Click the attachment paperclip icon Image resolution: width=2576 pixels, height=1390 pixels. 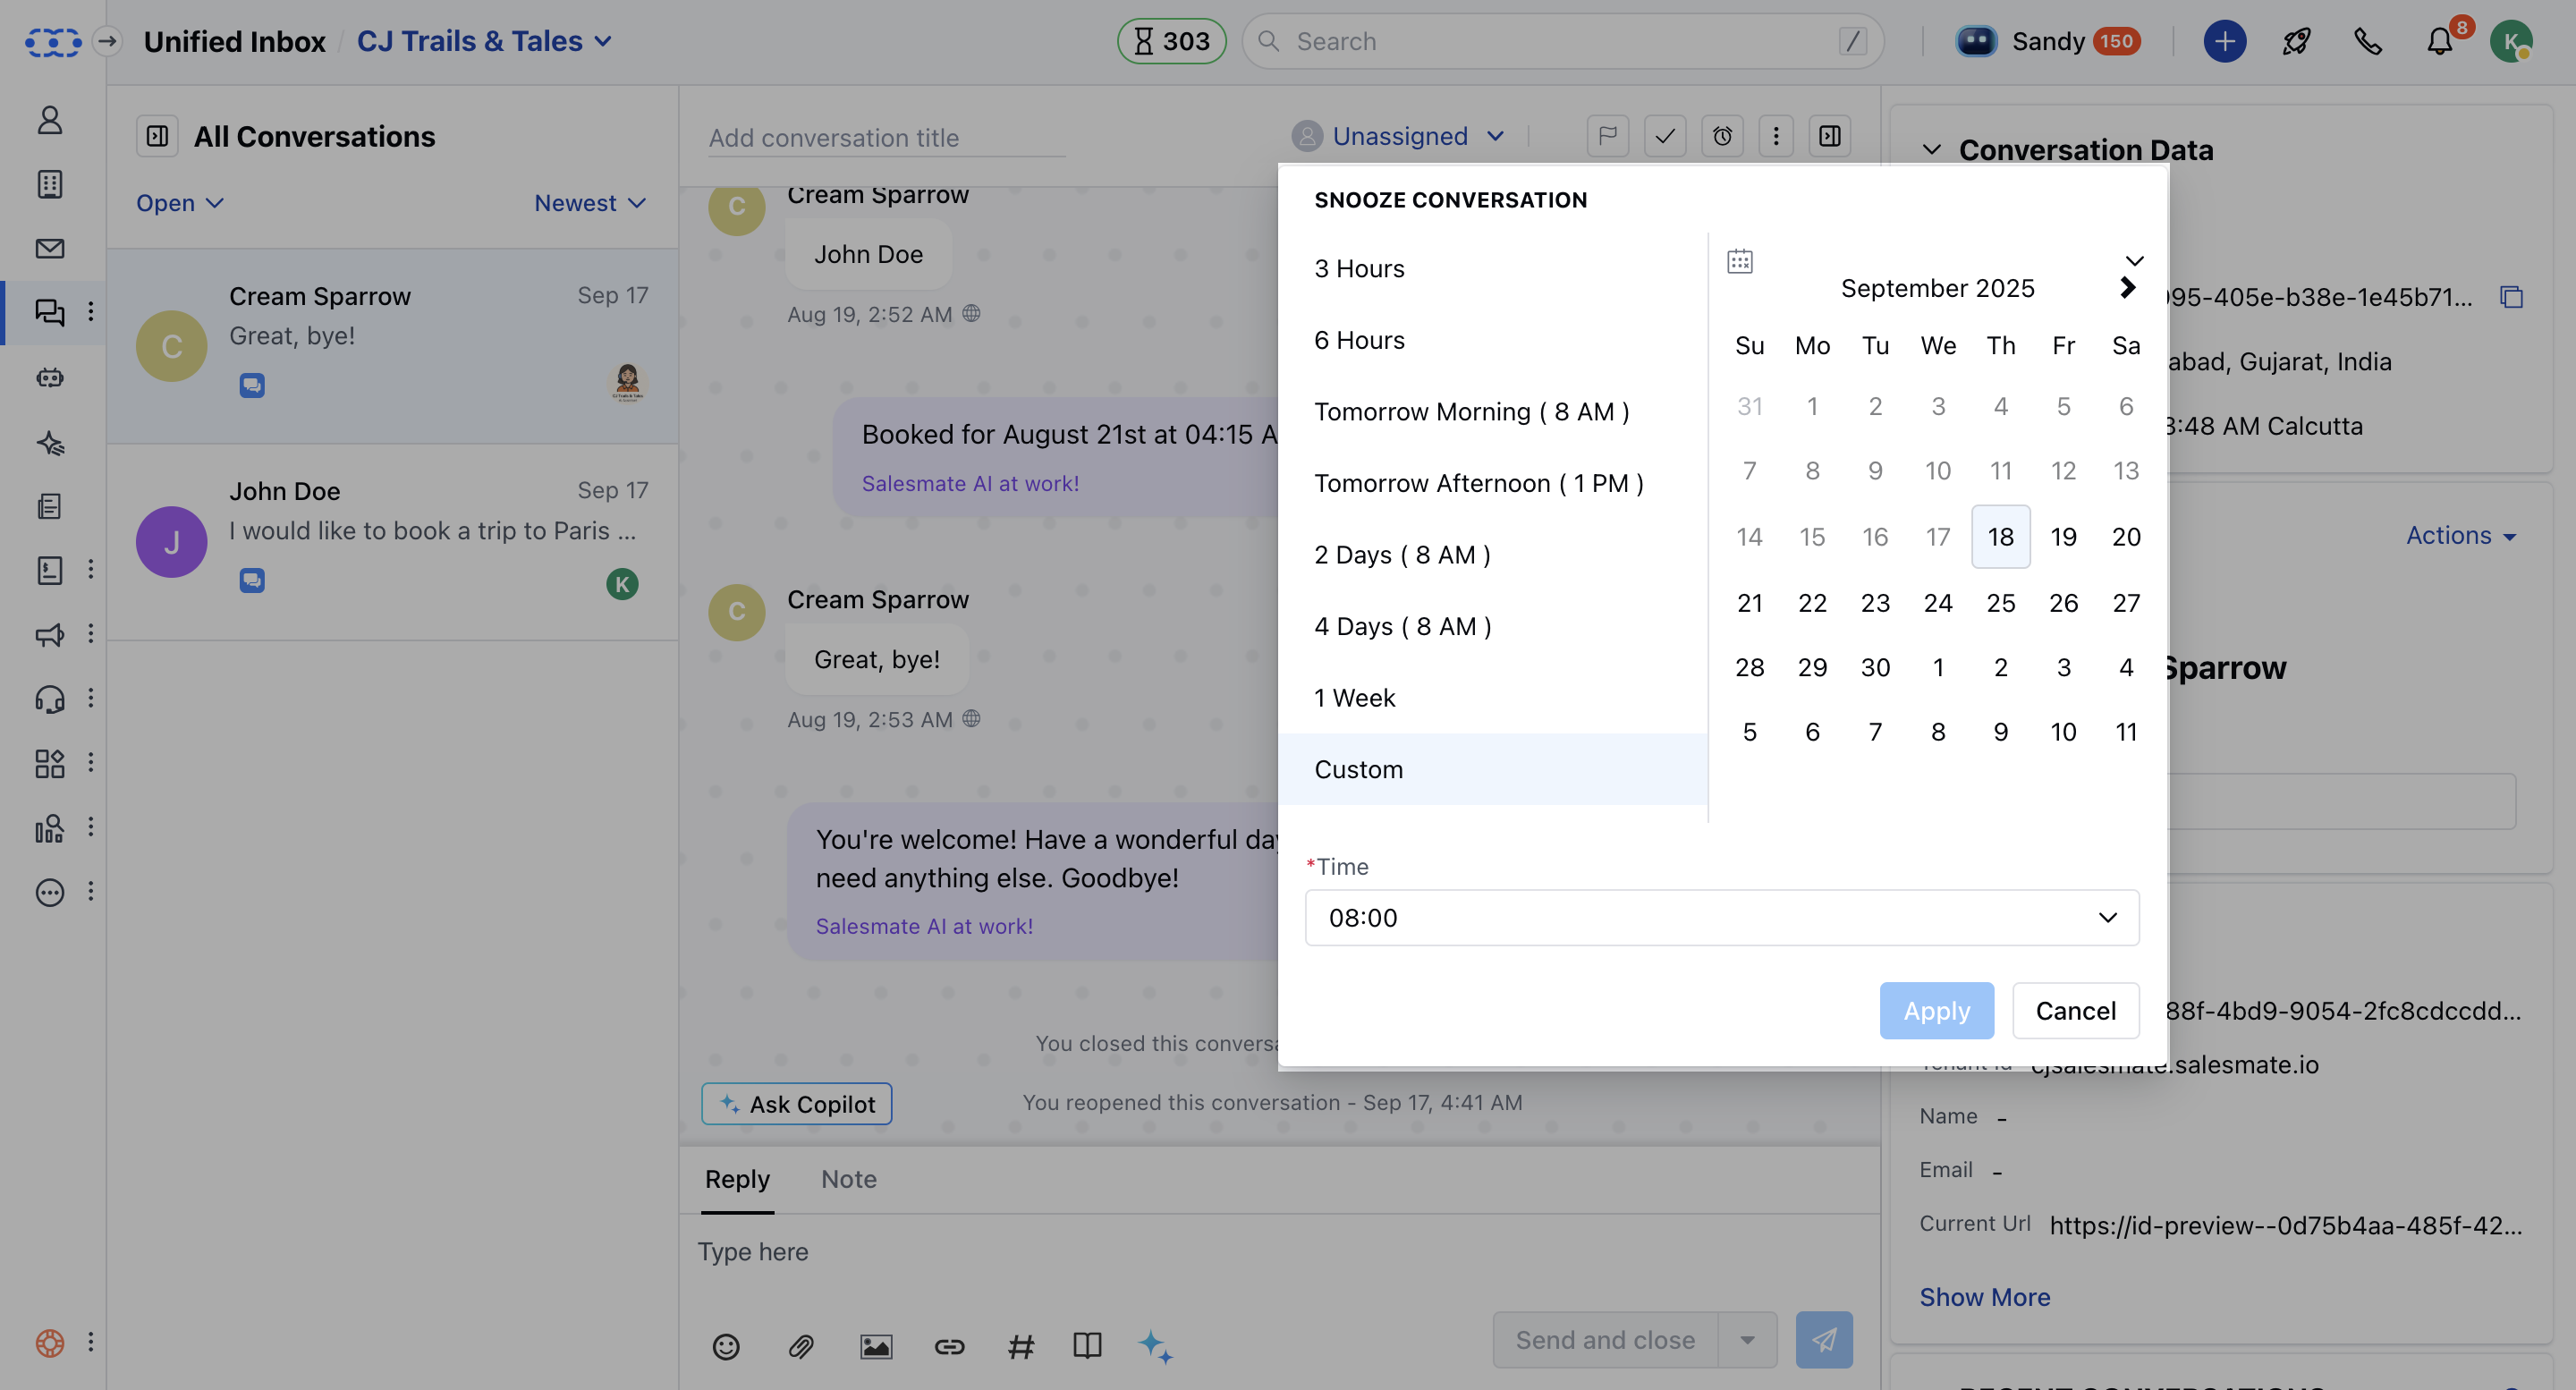coord(801,1346)
